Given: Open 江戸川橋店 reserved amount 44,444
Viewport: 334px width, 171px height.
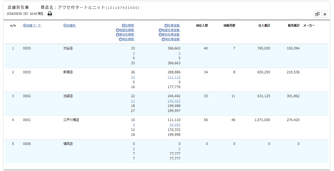Looking at the screenshot, I should [x=175, y=125].
